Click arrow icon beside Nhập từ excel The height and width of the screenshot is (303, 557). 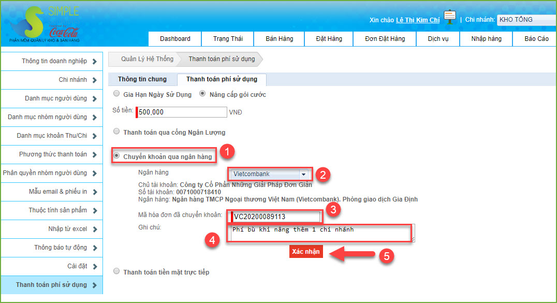click(x=94, y=229)
